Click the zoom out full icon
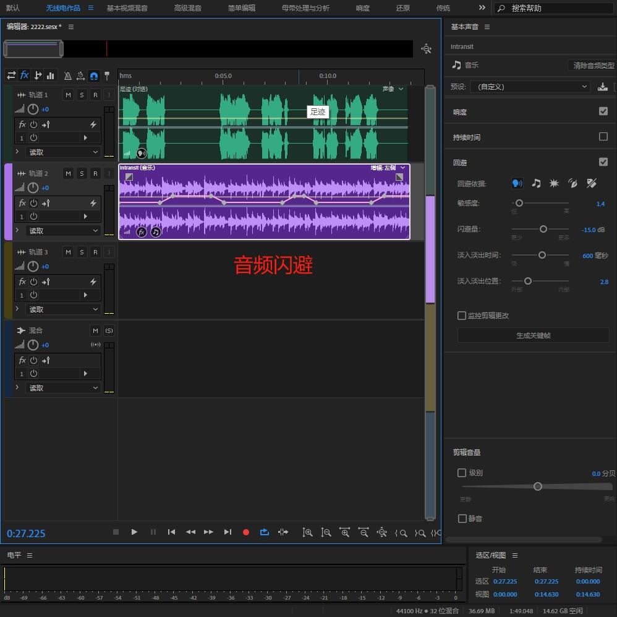Image resolution: width=617 pixels, height=617 pixels. tap(381, 533)
